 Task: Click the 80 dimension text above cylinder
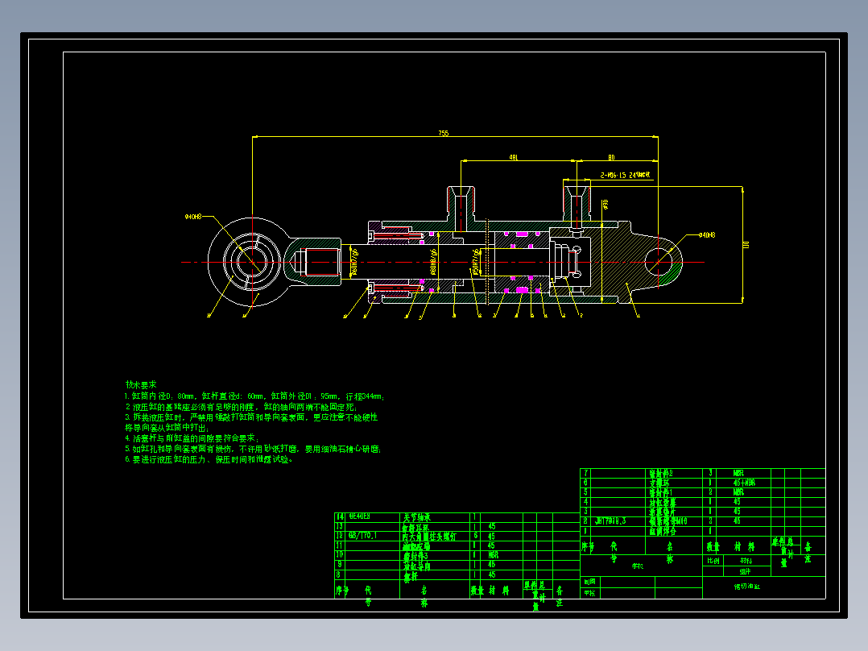[611, 158]
